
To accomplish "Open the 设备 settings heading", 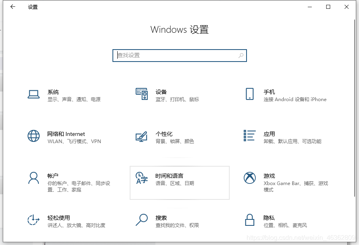I will click(x=161, y=92).
